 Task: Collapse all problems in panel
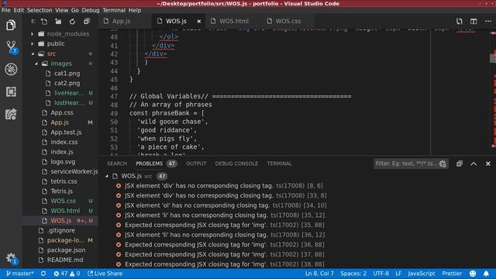tap(460, 164)
